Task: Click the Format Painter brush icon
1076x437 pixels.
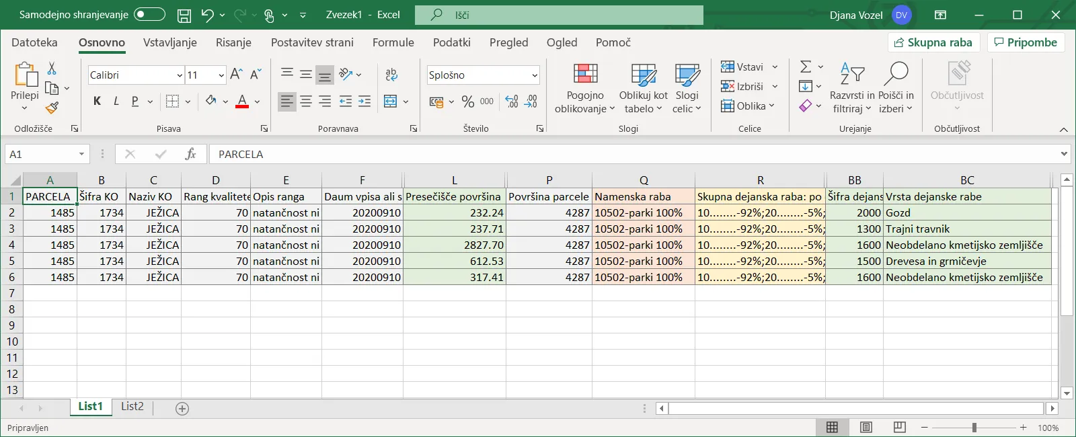Action: 52,108
